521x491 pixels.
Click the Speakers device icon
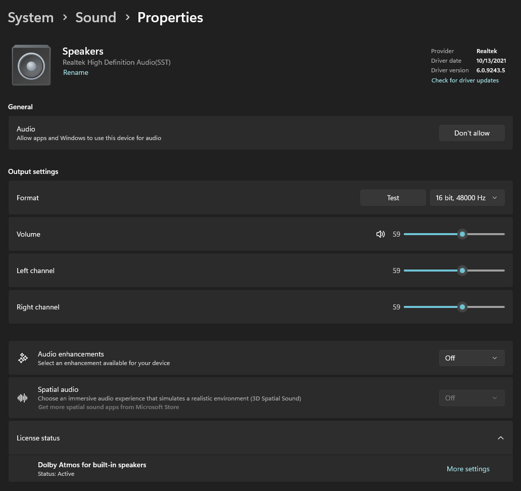[x=31, y=65]
